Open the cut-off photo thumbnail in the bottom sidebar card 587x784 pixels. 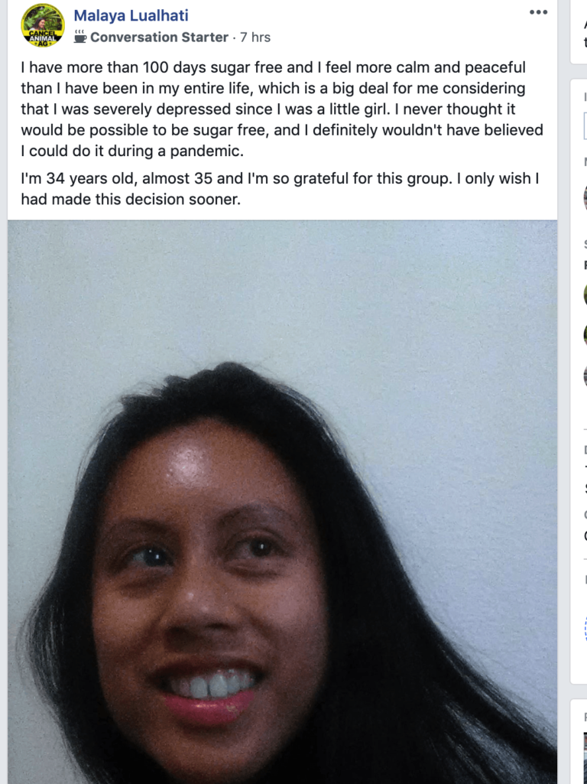pos(585,757)
